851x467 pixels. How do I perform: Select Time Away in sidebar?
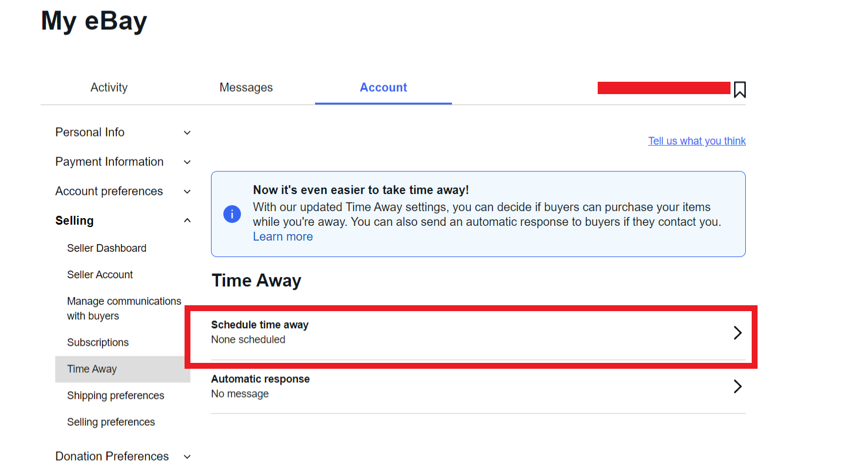pos(123,369)
